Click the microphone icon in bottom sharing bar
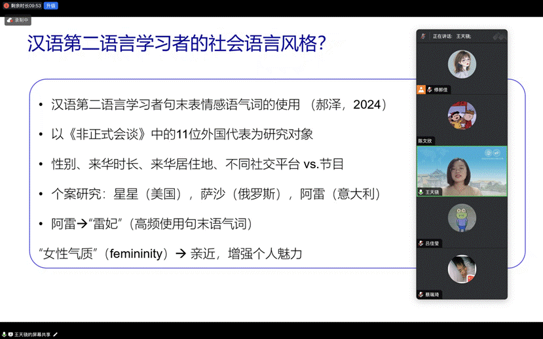The image size is (543, 339). click(5, 334)
